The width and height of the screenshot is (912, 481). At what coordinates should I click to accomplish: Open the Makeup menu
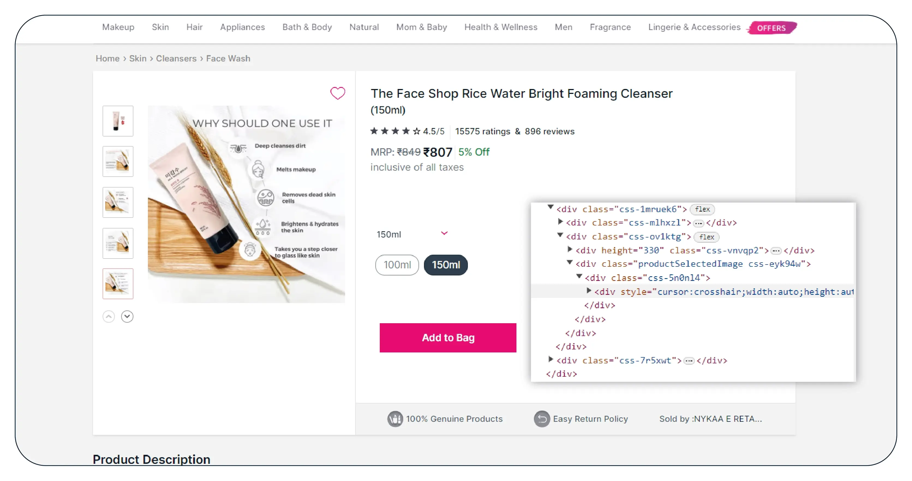(x=118, y=27)
